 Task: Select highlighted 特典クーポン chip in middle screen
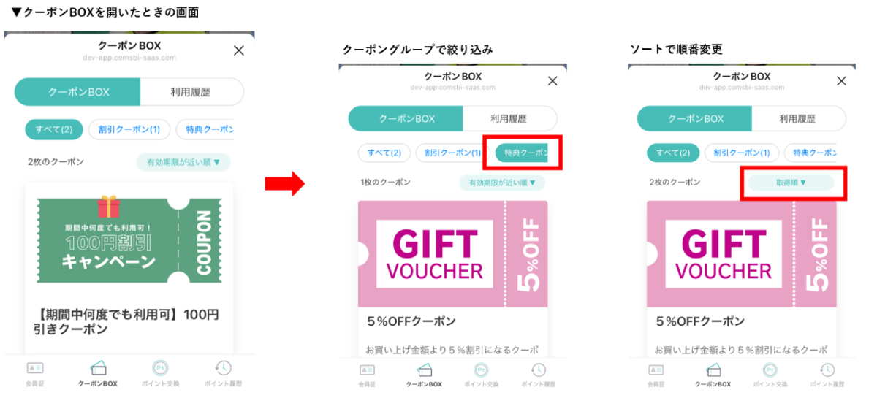[522, 153]
